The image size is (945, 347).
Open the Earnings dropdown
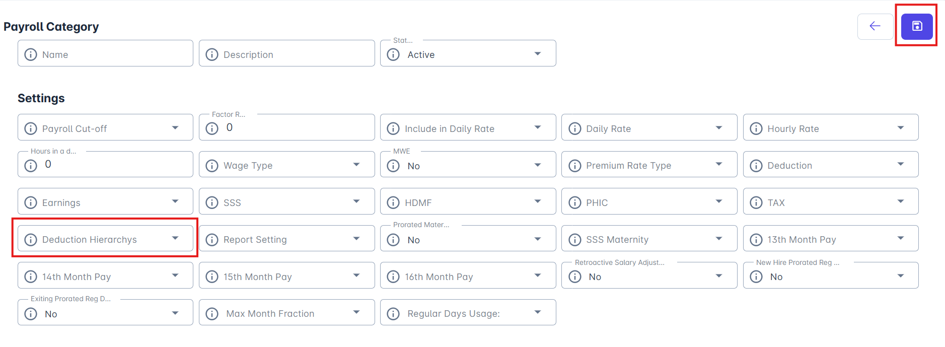click(175, 202)
